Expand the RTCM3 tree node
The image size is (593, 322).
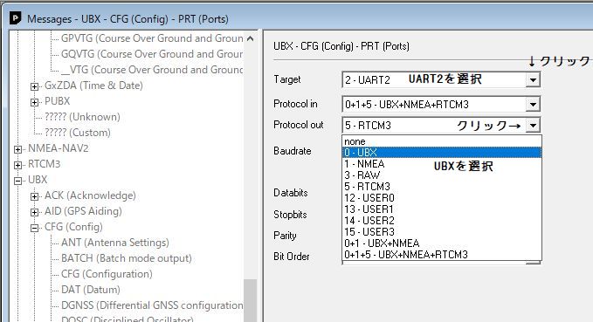tap(17, 165)
